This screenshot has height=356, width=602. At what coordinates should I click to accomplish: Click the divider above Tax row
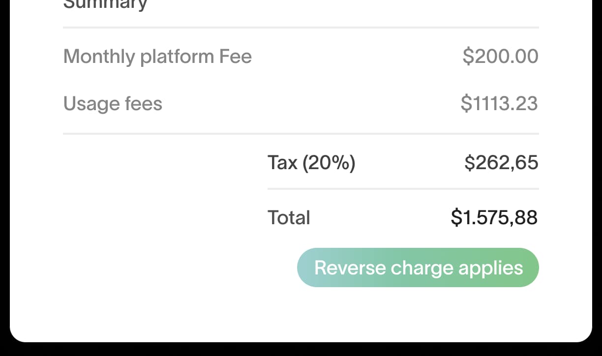coord(301,132)
